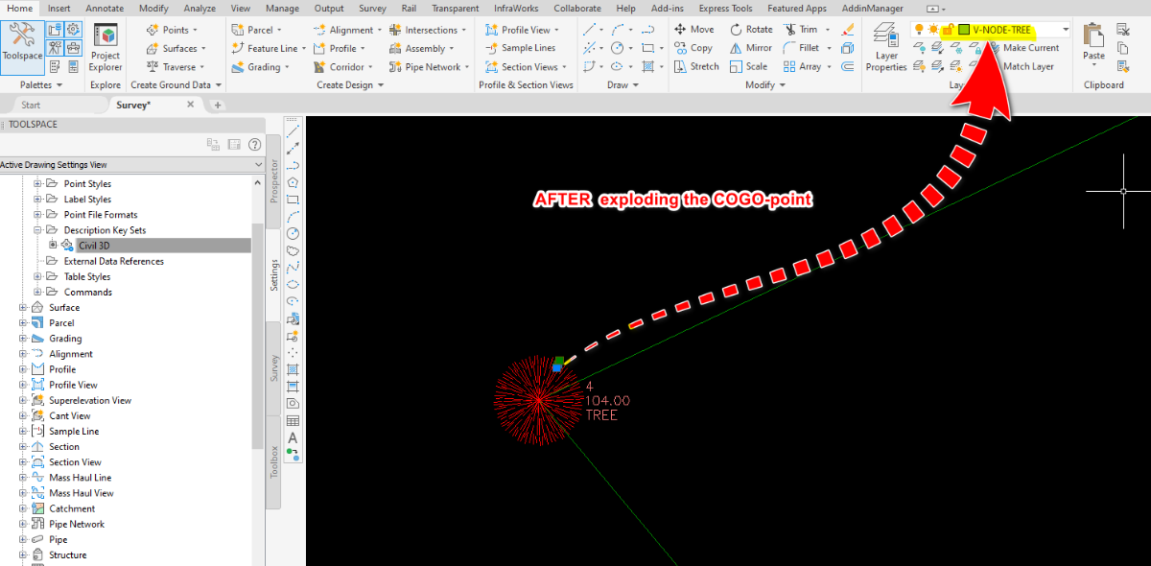The image size is (1151, 566).
Task: Click the Match Layer button
Action: coord(1028,66)
